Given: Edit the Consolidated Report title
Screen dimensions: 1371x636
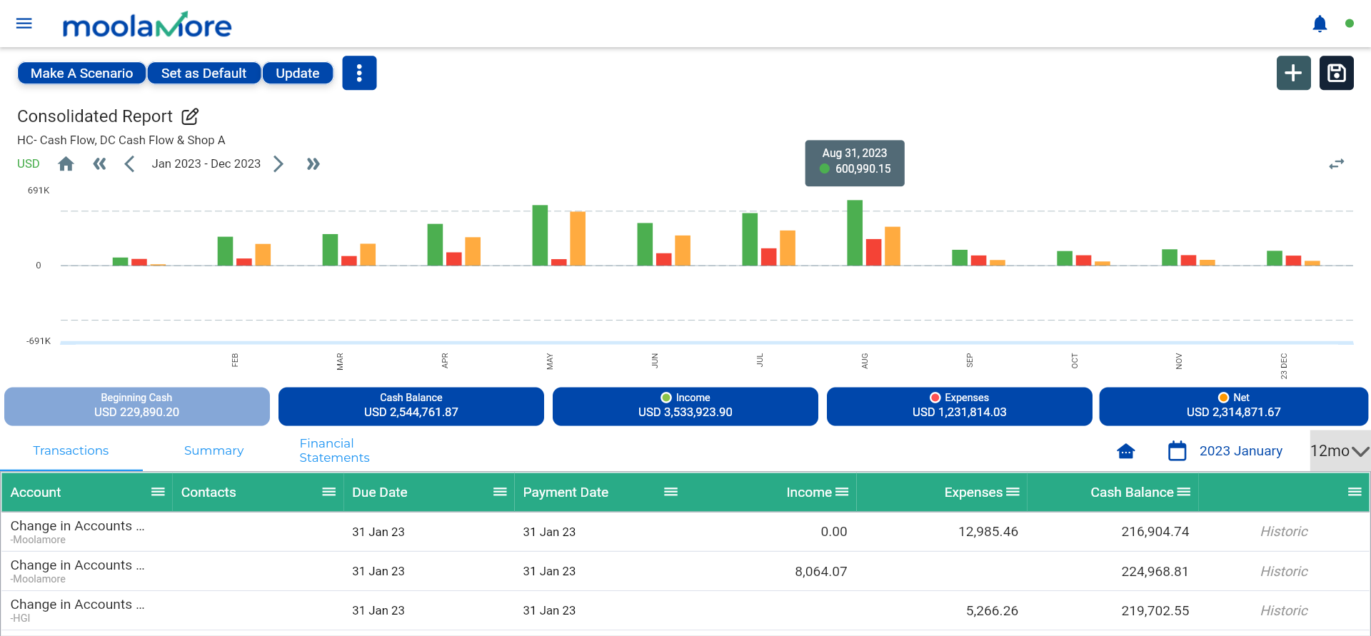Looking at the screenshot, I should tap(190, 116).
